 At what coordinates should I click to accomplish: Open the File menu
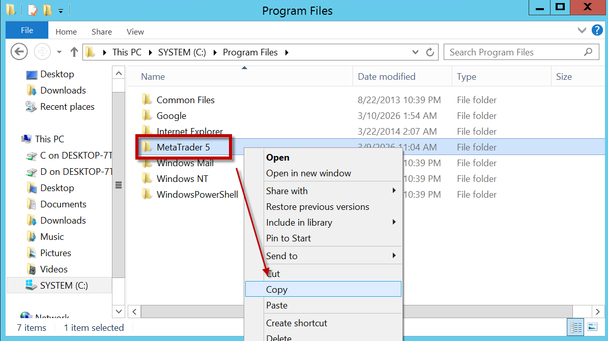(27, 30)
